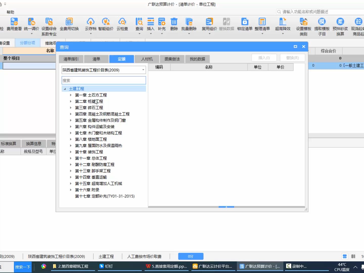Viewport: 364px width, 273px height.
Task: Select the 复用组价 icon
Action: 209,25
